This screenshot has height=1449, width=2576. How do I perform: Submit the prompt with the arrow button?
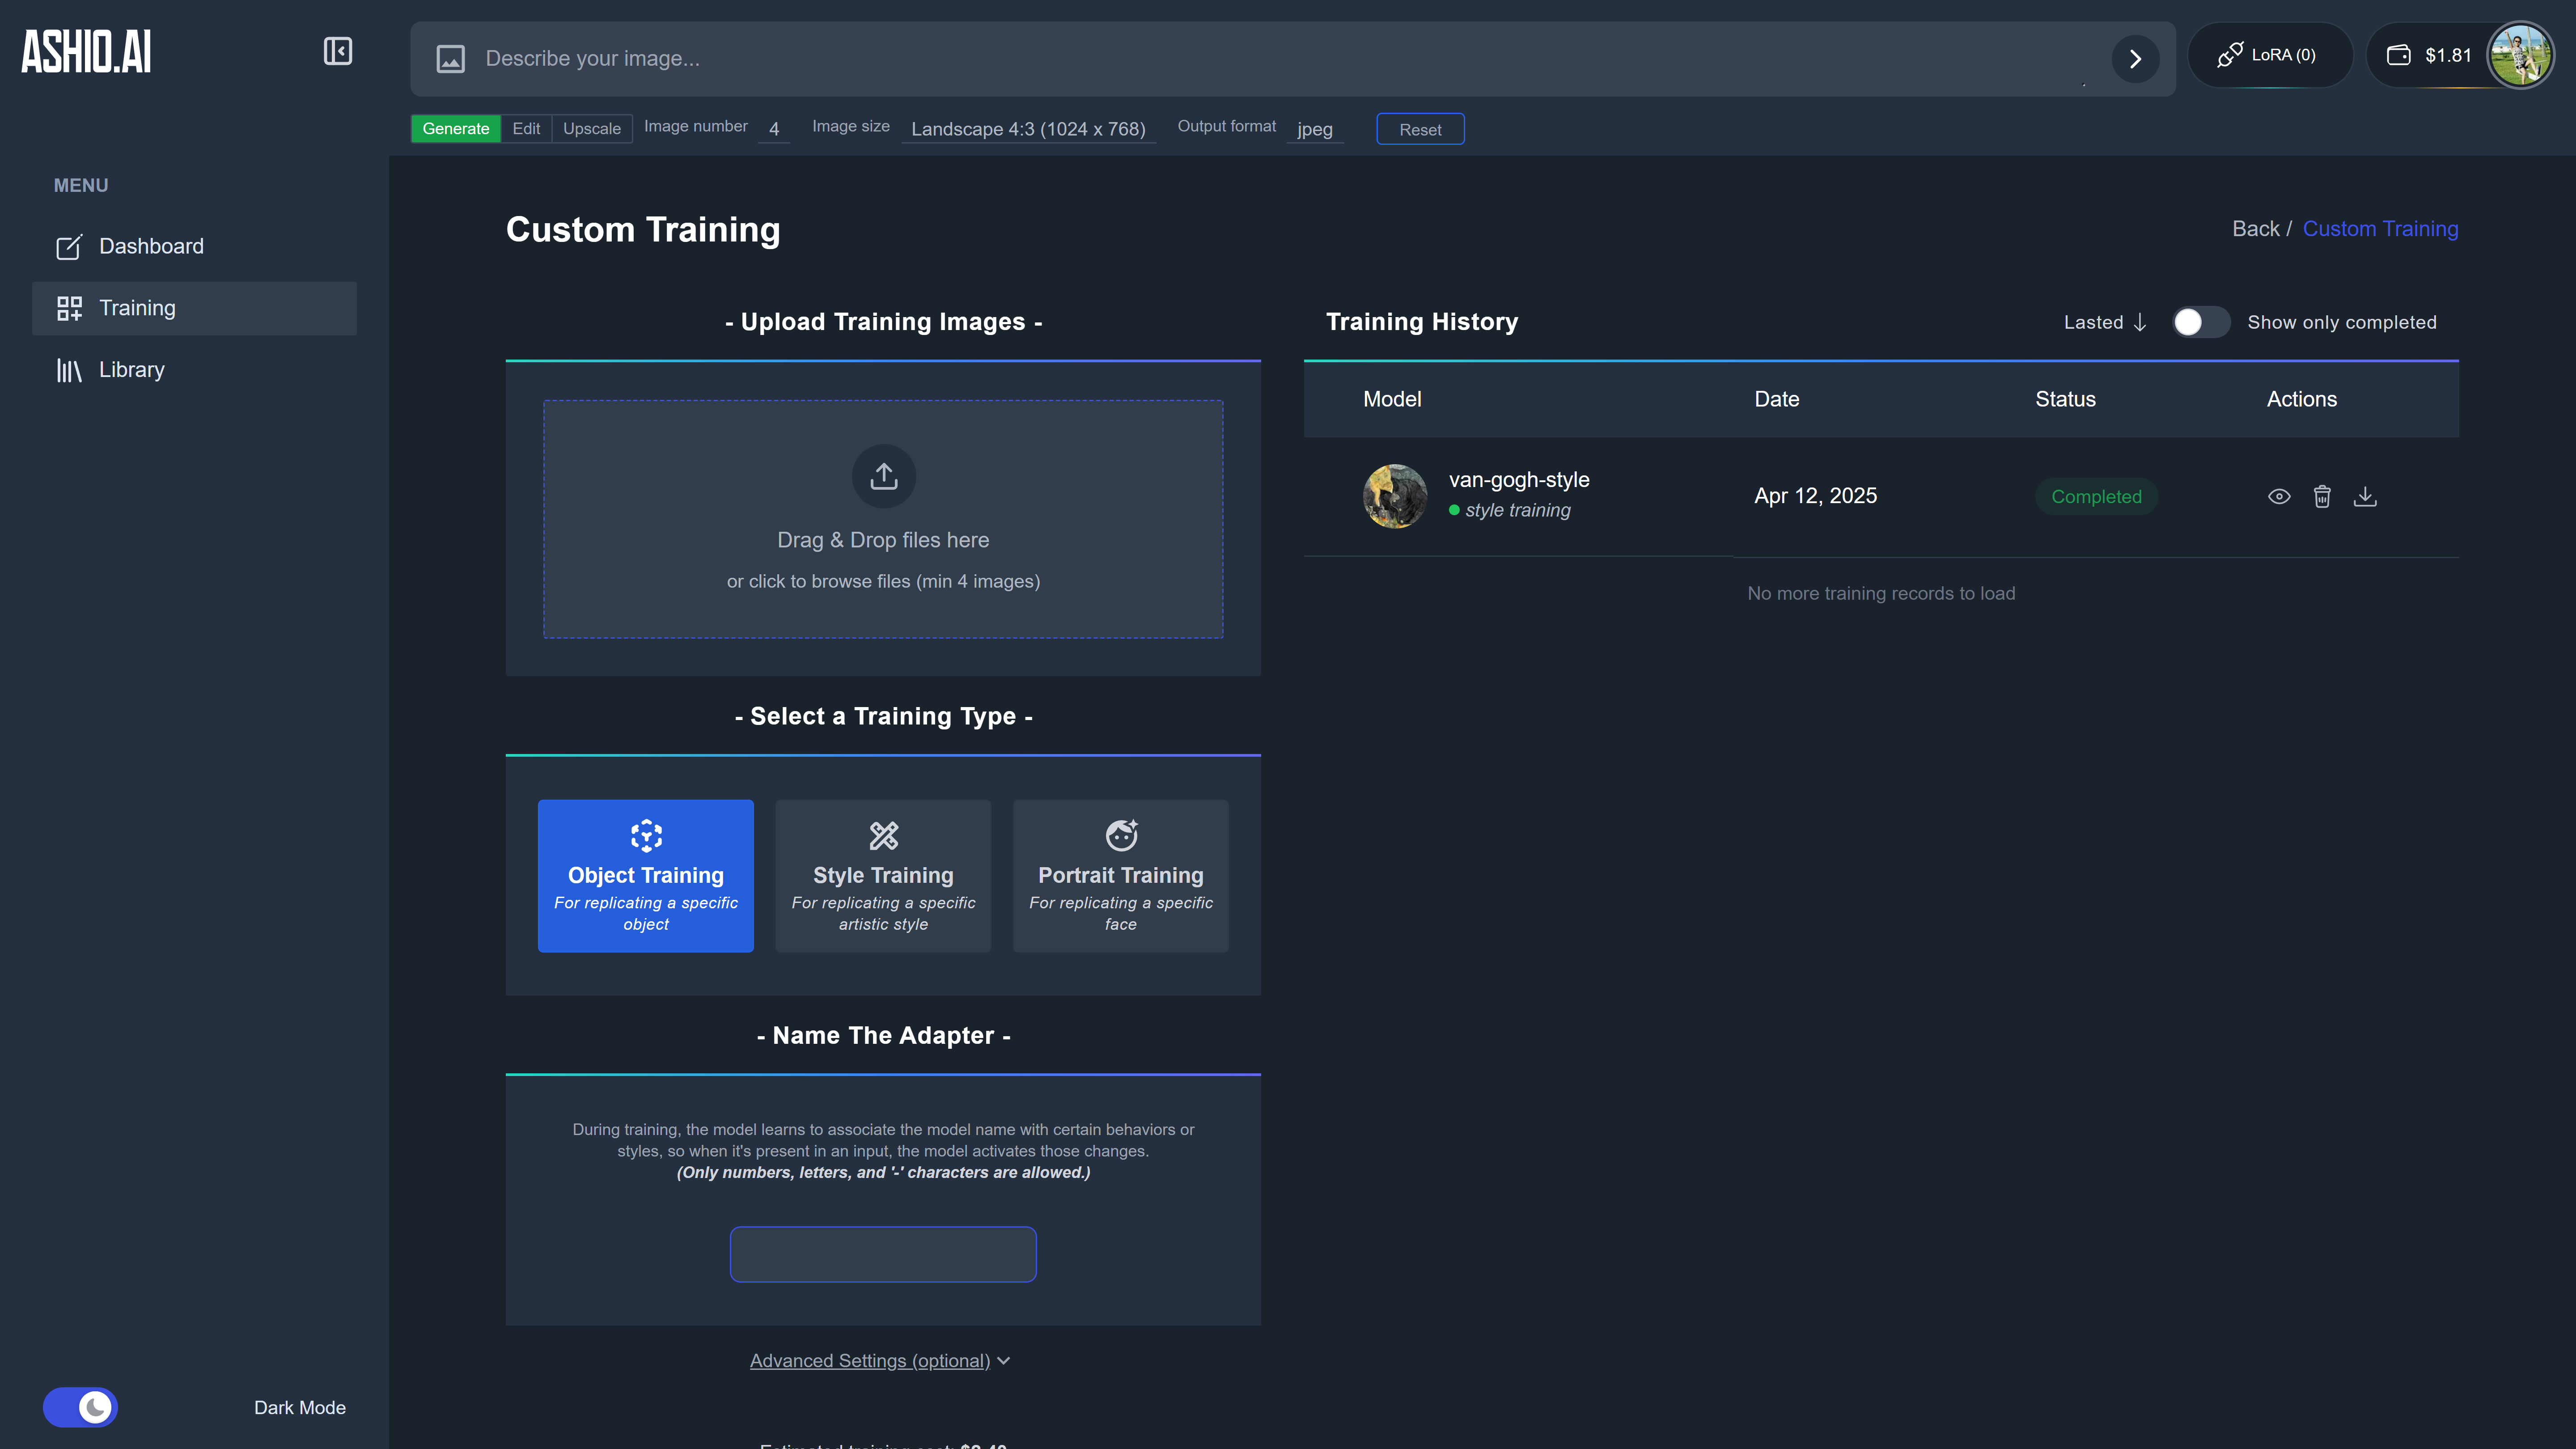tap(2134, 59)
